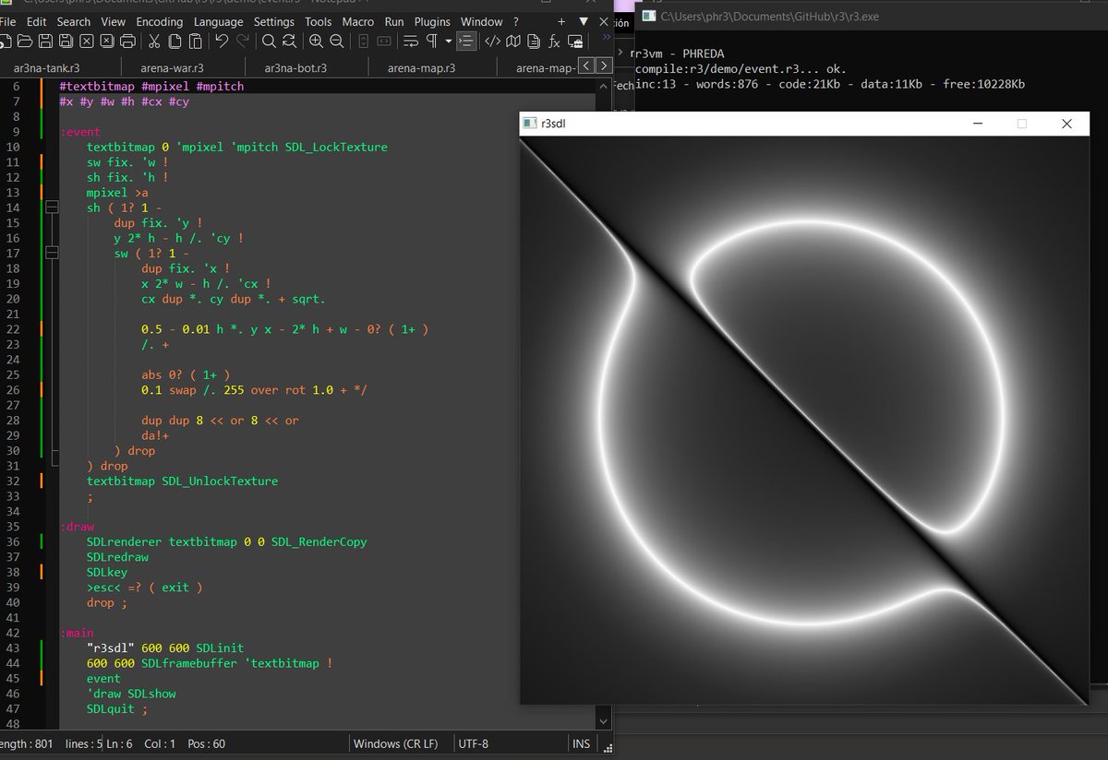This screenshot has height=760, width=1108.
Task: Open the Encoding menu
Action: pyautogui.click(x=159, y=21)
